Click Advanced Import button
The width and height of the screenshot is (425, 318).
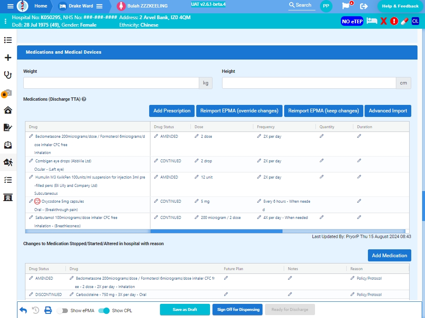[388, 111]
